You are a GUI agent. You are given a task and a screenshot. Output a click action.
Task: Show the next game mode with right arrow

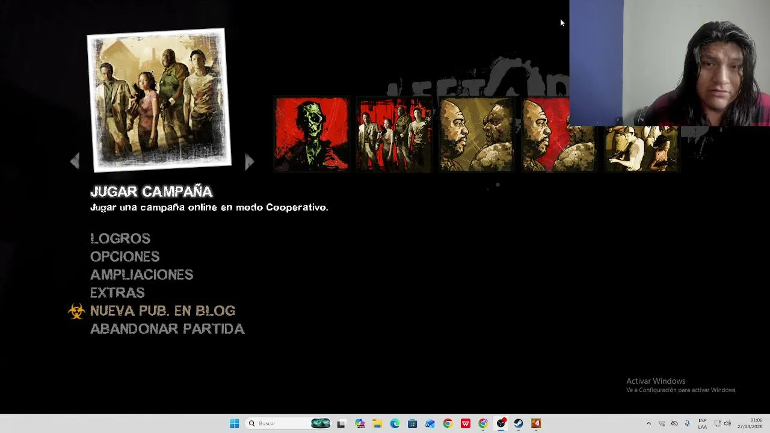coord(250,161)
